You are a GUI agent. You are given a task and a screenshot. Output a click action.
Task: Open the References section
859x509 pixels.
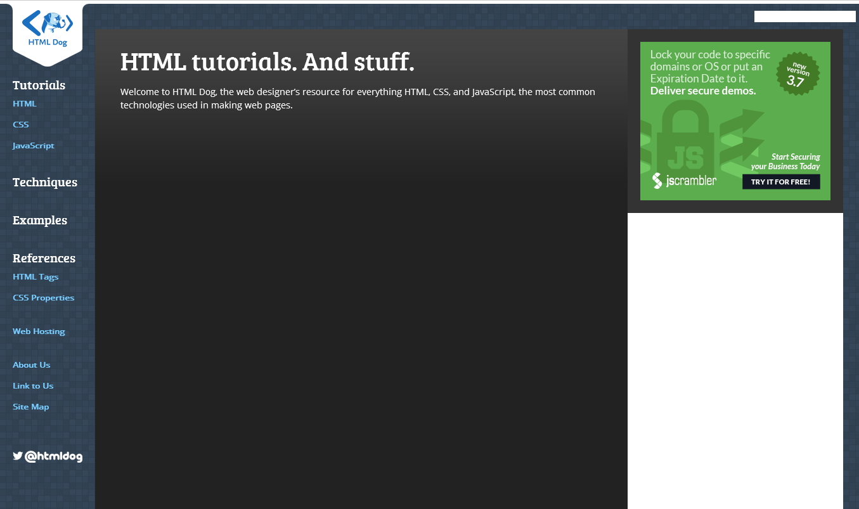tap(44, 258)
